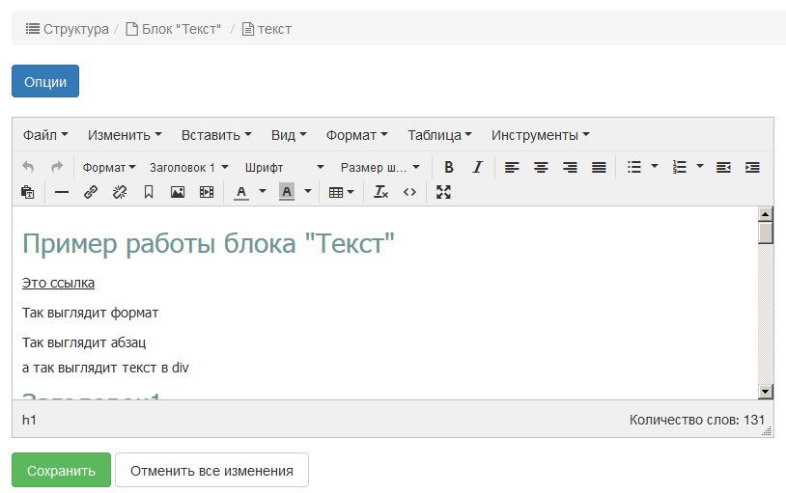The image size is (786, 493).
Task: Place cursor in heading Пример работы блока
Action: [209, 243]
